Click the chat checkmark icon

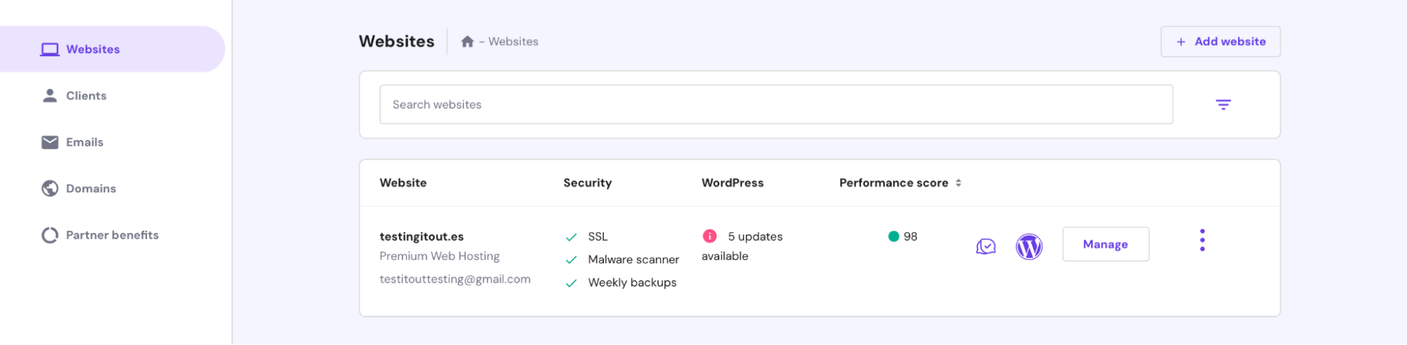985,246
